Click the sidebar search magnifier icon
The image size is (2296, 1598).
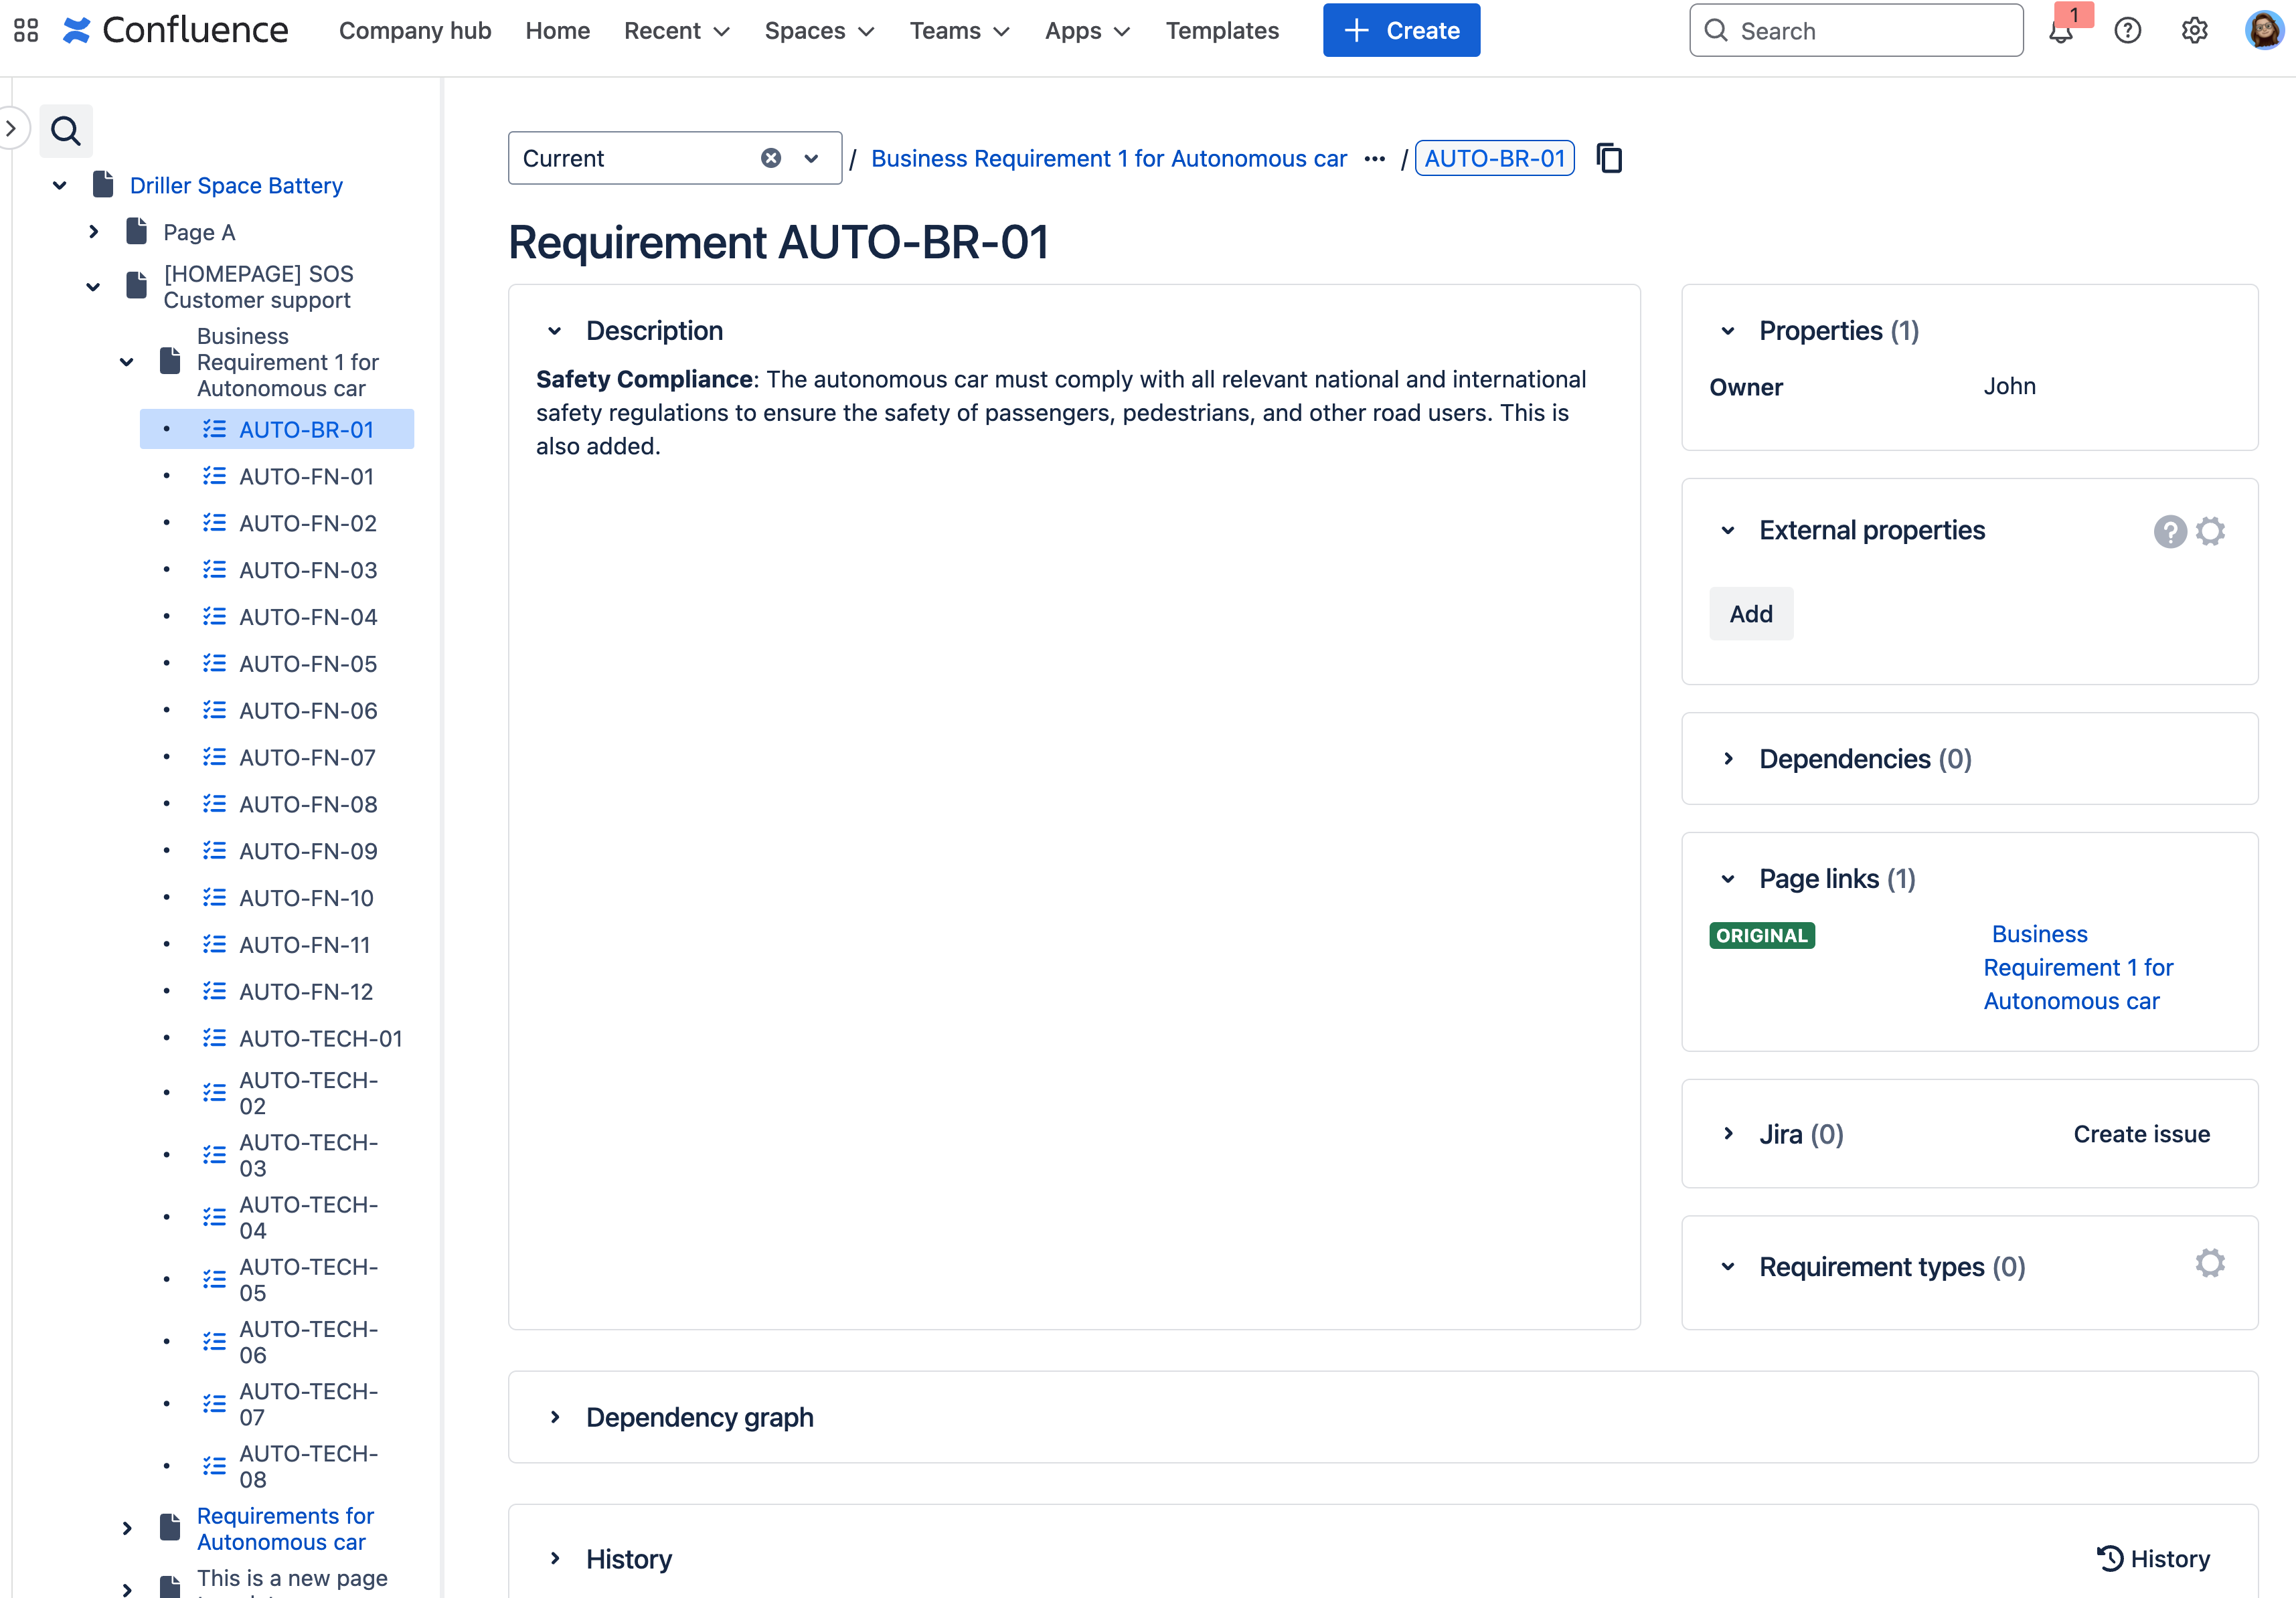[x=66, y=131]
